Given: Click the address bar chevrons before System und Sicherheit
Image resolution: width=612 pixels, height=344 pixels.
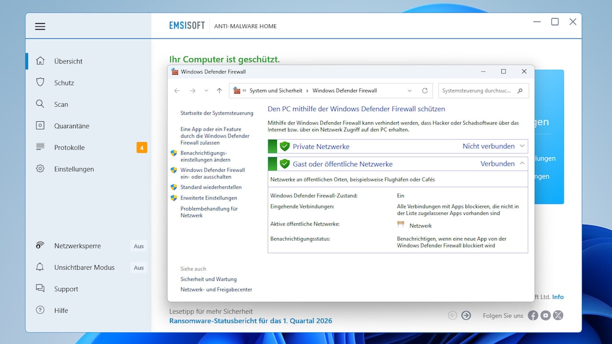Looking at the screenshot, I should 245,90.
